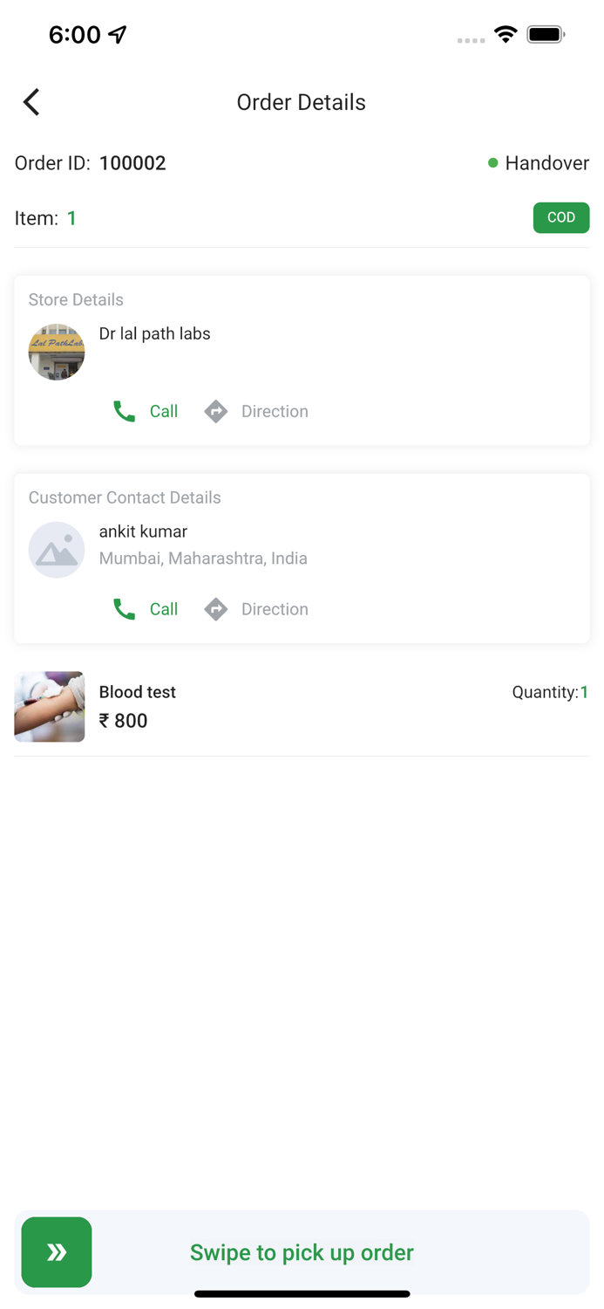Tap the green Handover status dot

pos(493,162)
